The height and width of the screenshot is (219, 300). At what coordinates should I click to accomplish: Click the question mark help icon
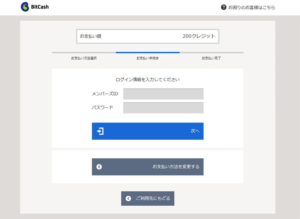224,7
